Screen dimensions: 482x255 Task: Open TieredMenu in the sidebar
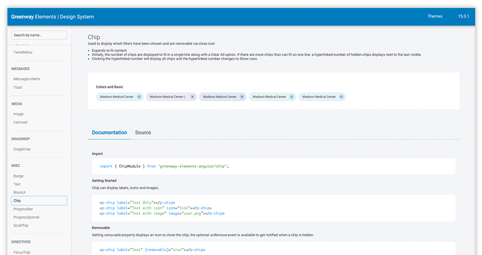pos(23,52)
